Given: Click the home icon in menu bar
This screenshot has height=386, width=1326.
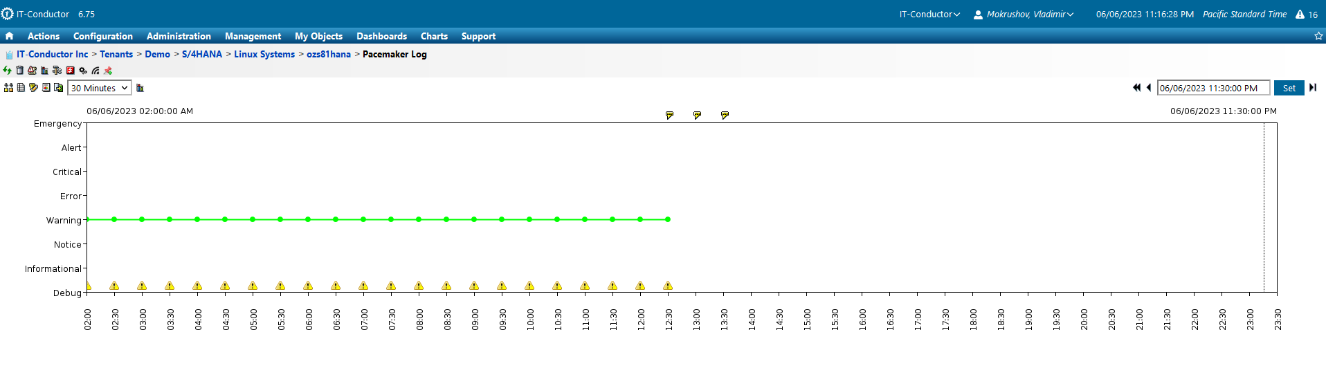Looking at the screenshot, I should 9,36.
